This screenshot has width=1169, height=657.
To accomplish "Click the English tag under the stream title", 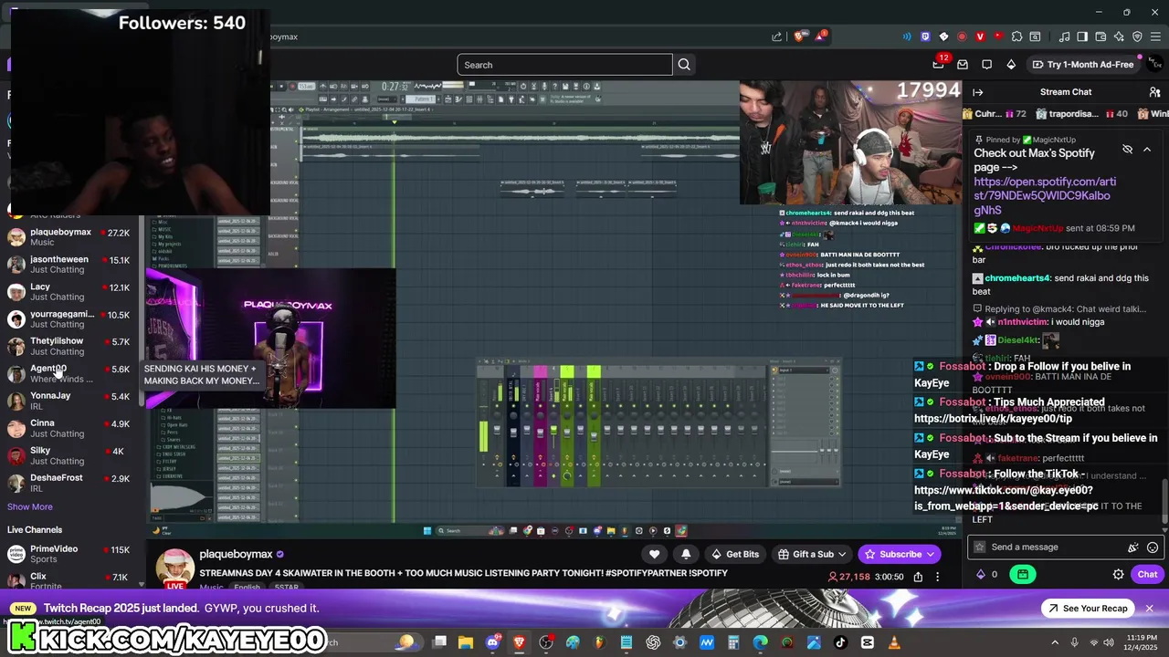I will 247,587.
